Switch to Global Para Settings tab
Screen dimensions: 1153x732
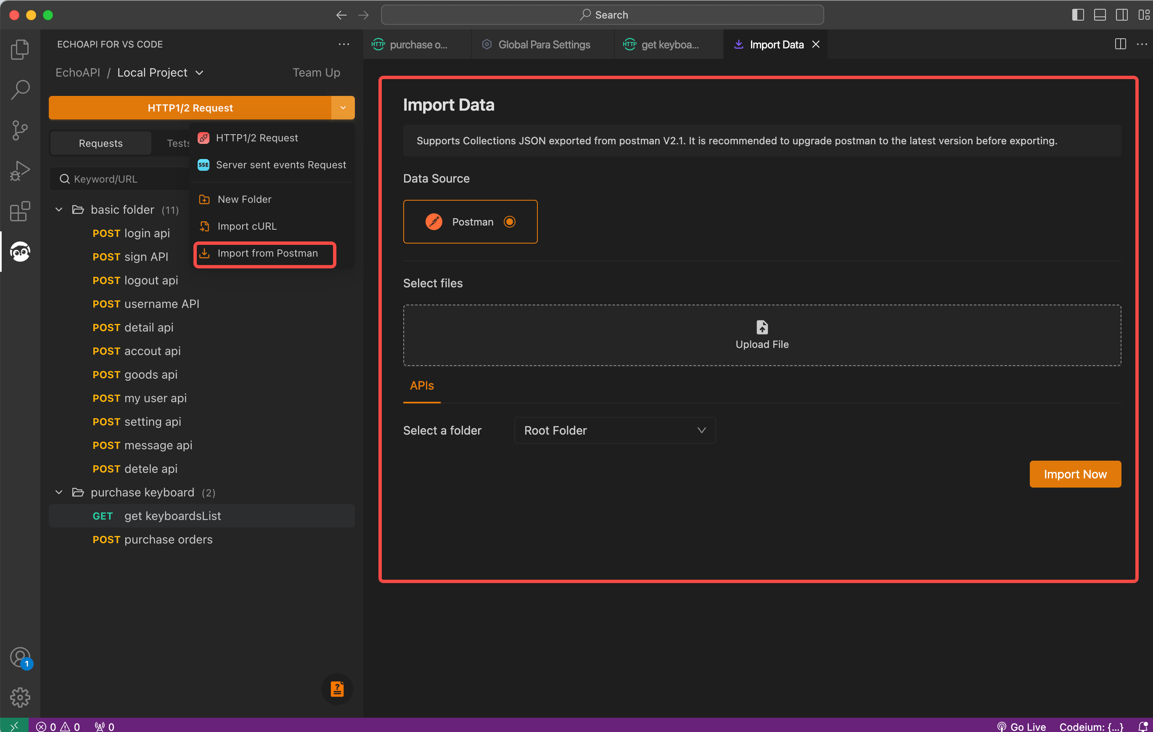tap(542, 45)
